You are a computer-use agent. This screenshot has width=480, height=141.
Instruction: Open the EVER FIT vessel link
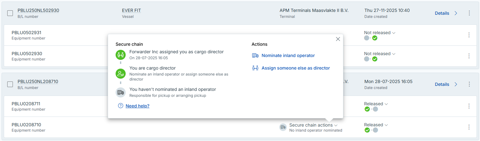131,10
